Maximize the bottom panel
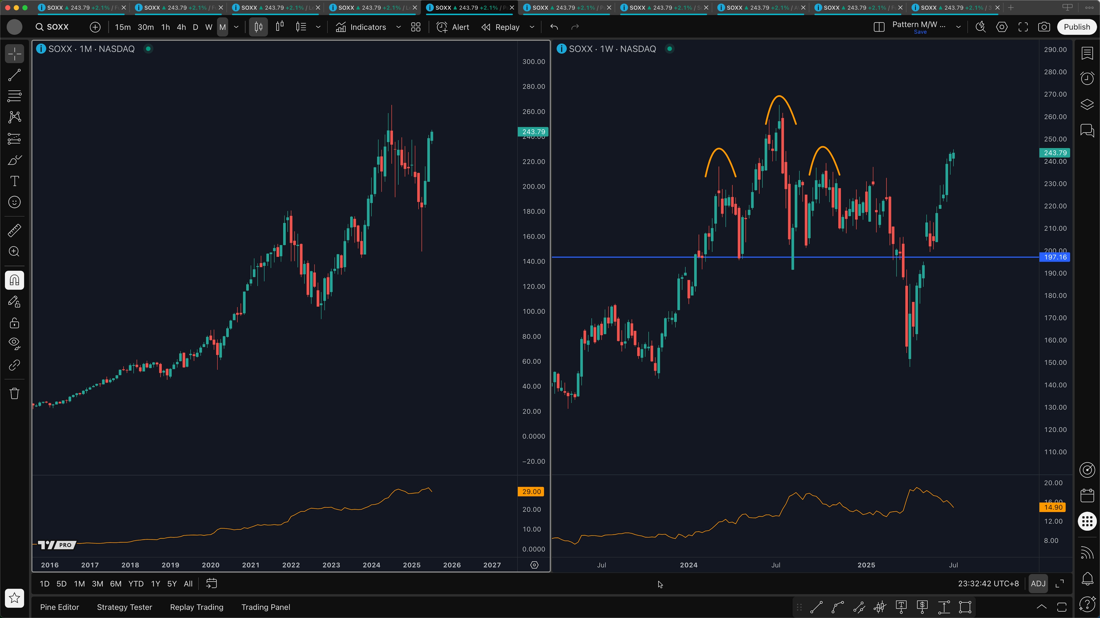This screenshot has height=618, width=1100. 1062,607
